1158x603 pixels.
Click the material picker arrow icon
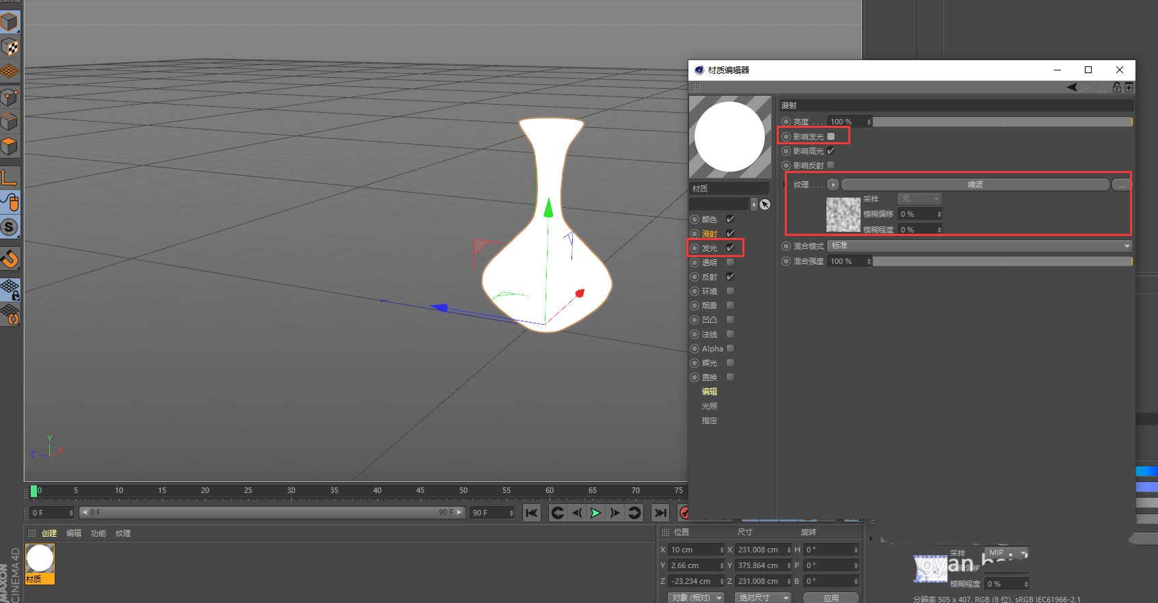tap(765, 204)
